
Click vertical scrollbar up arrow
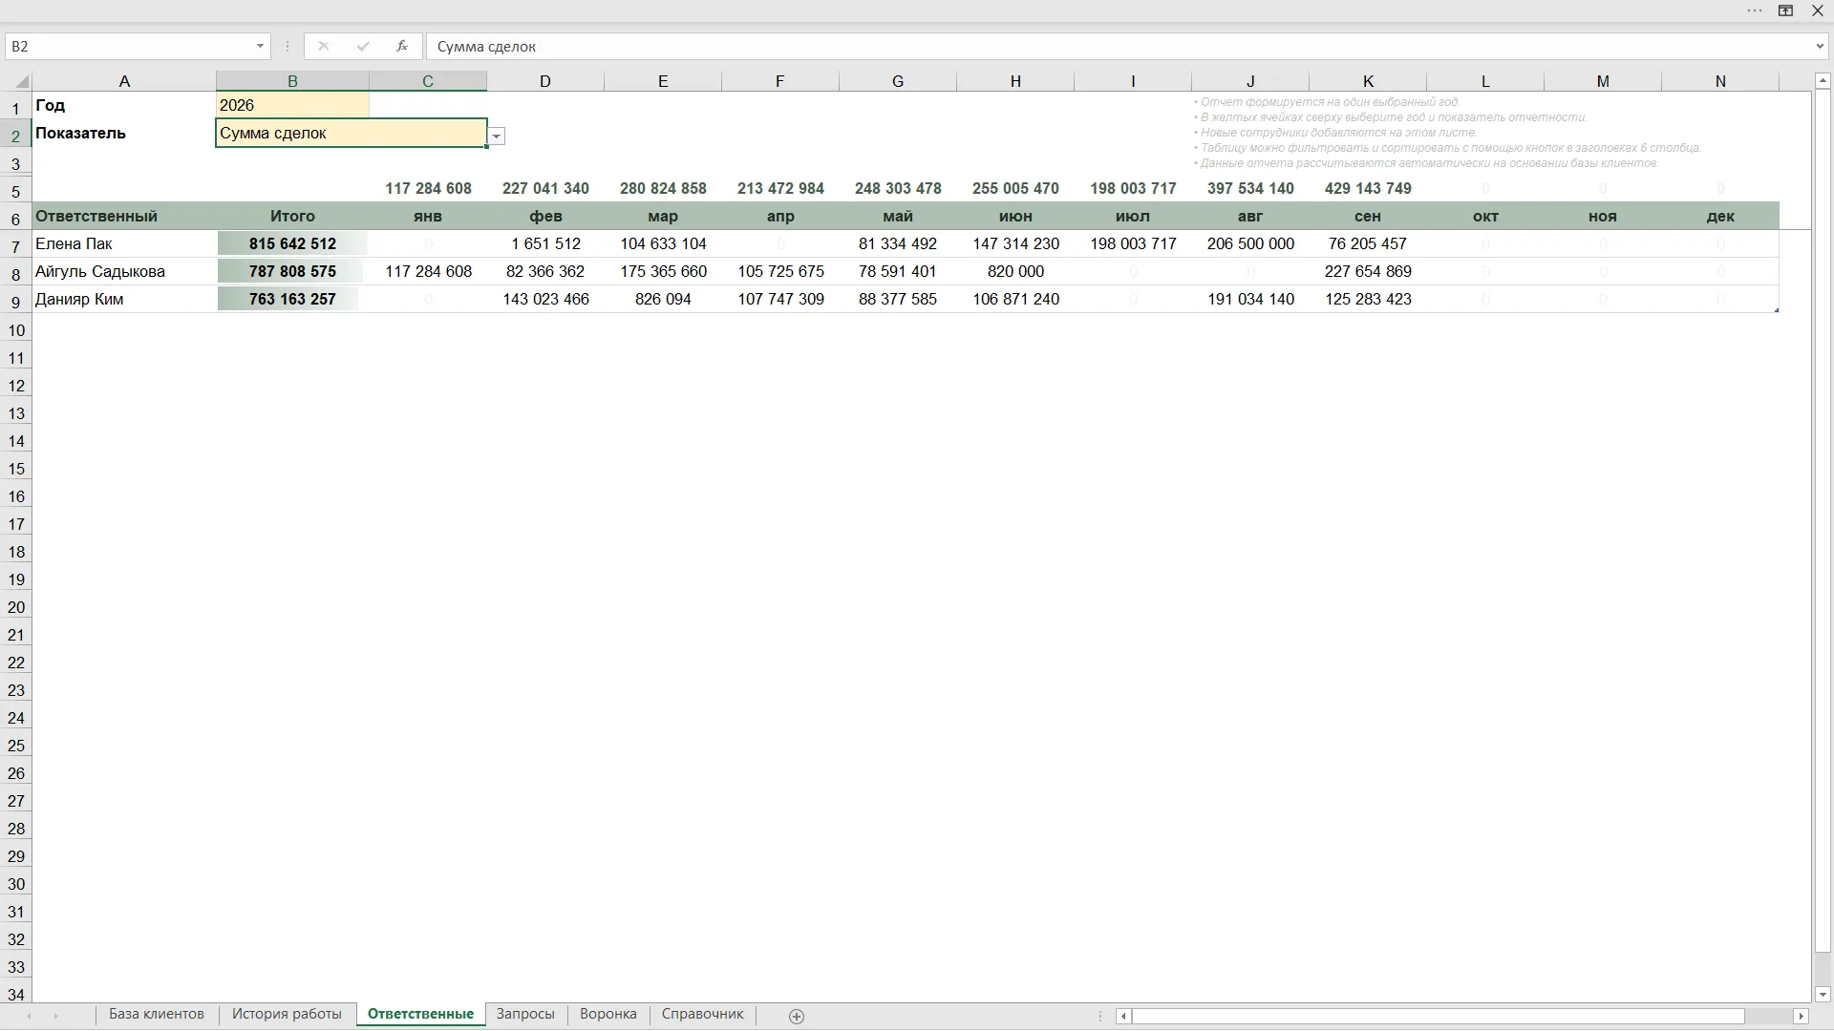coord(1823,81)
